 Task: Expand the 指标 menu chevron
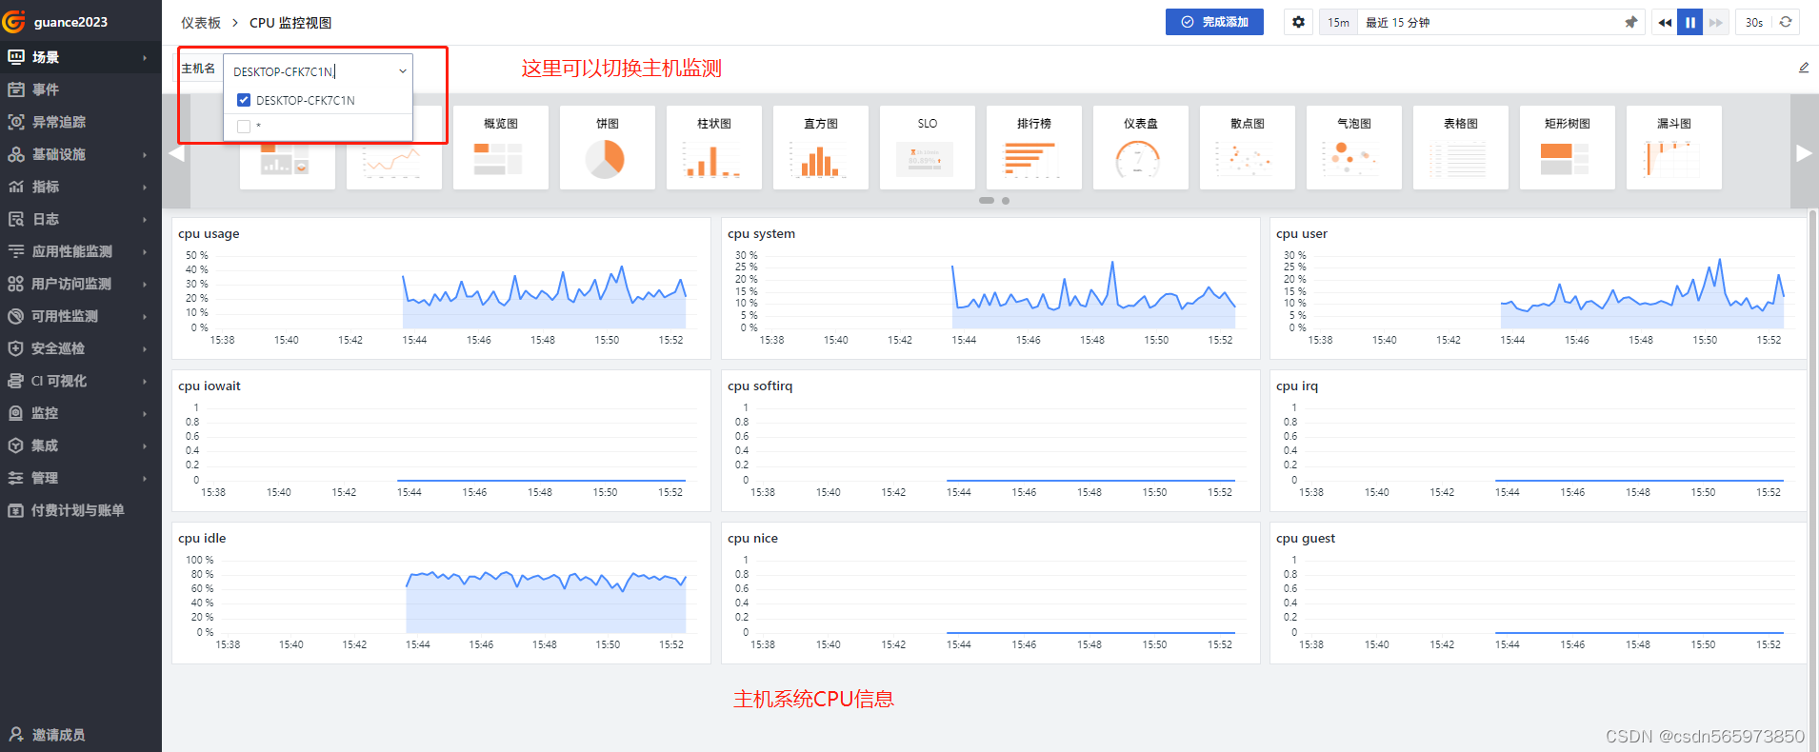(x=145, y=187)
